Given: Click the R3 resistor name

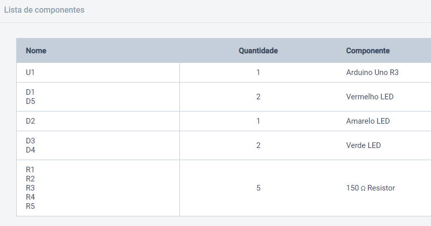Looking at the screenshot, I should [x=30, y=188].
